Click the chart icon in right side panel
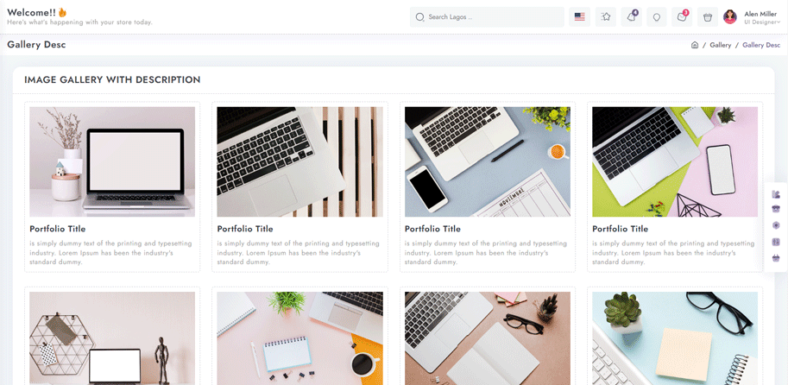Viewport: 788px width, 385px height. pos(775,194)
